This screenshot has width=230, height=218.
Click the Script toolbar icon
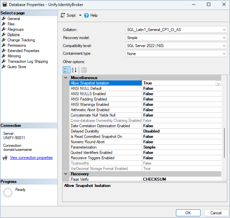63,15
